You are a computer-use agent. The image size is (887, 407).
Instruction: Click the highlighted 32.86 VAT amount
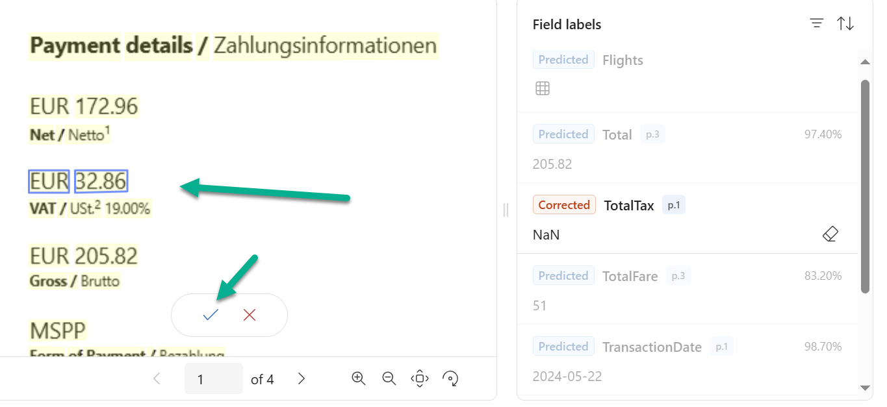[101, 182]
